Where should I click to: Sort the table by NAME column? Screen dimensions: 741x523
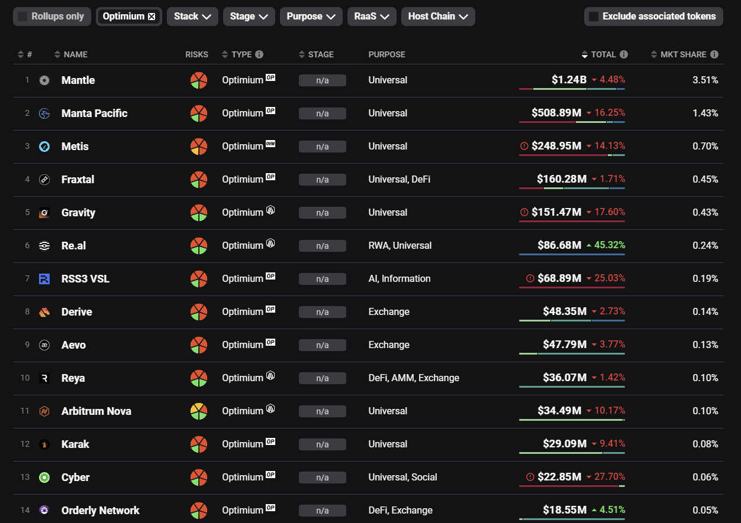point(75,54)
